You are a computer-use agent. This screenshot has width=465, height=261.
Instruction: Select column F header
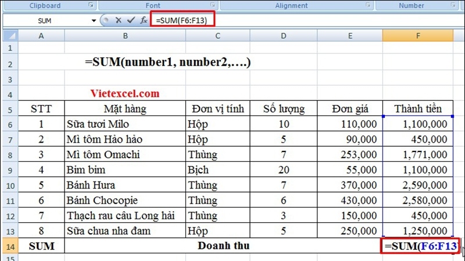tap(418, 36)
